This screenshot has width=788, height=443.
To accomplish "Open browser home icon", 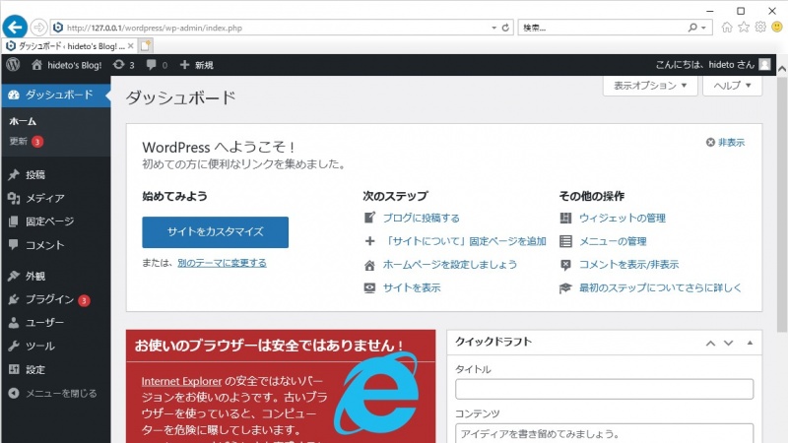I will tap(727, 28).
